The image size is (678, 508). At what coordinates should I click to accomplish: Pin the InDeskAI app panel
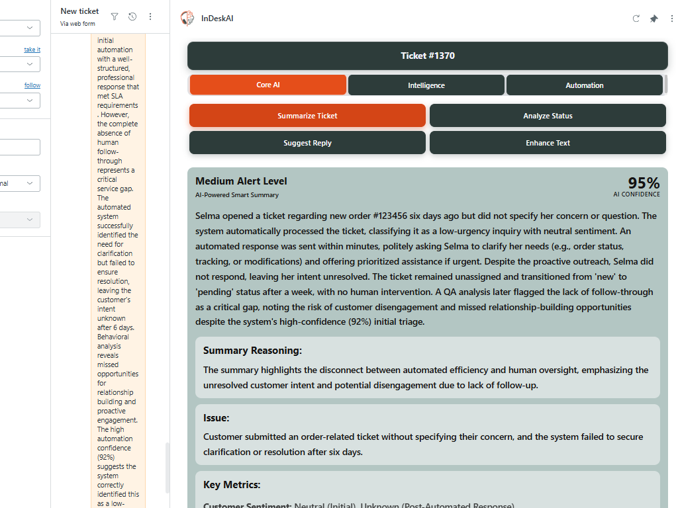[654, 19]
